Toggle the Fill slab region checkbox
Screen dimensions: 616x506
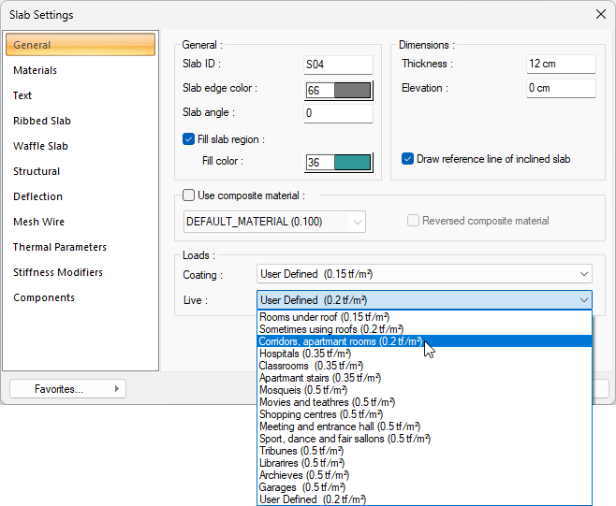coord(188,139)
